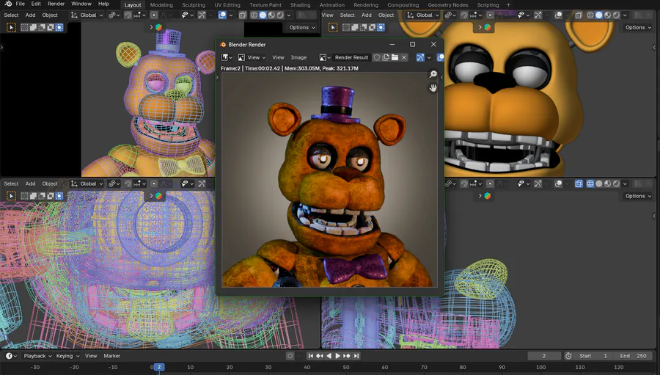The height and width of the screenshot is (375, 660).
Task: Play animation in reverse
Action: (329, 356)
